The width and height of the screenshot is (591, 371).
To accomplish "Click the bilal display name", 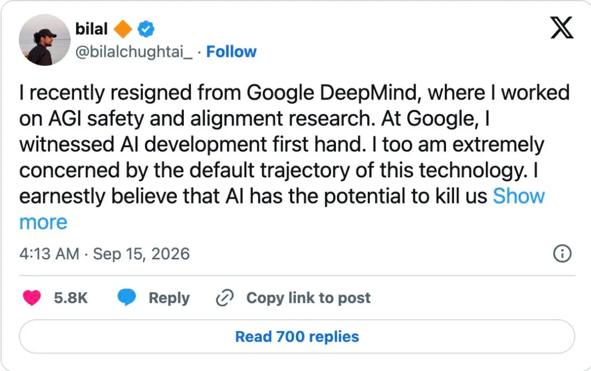I will pos(91,29).
